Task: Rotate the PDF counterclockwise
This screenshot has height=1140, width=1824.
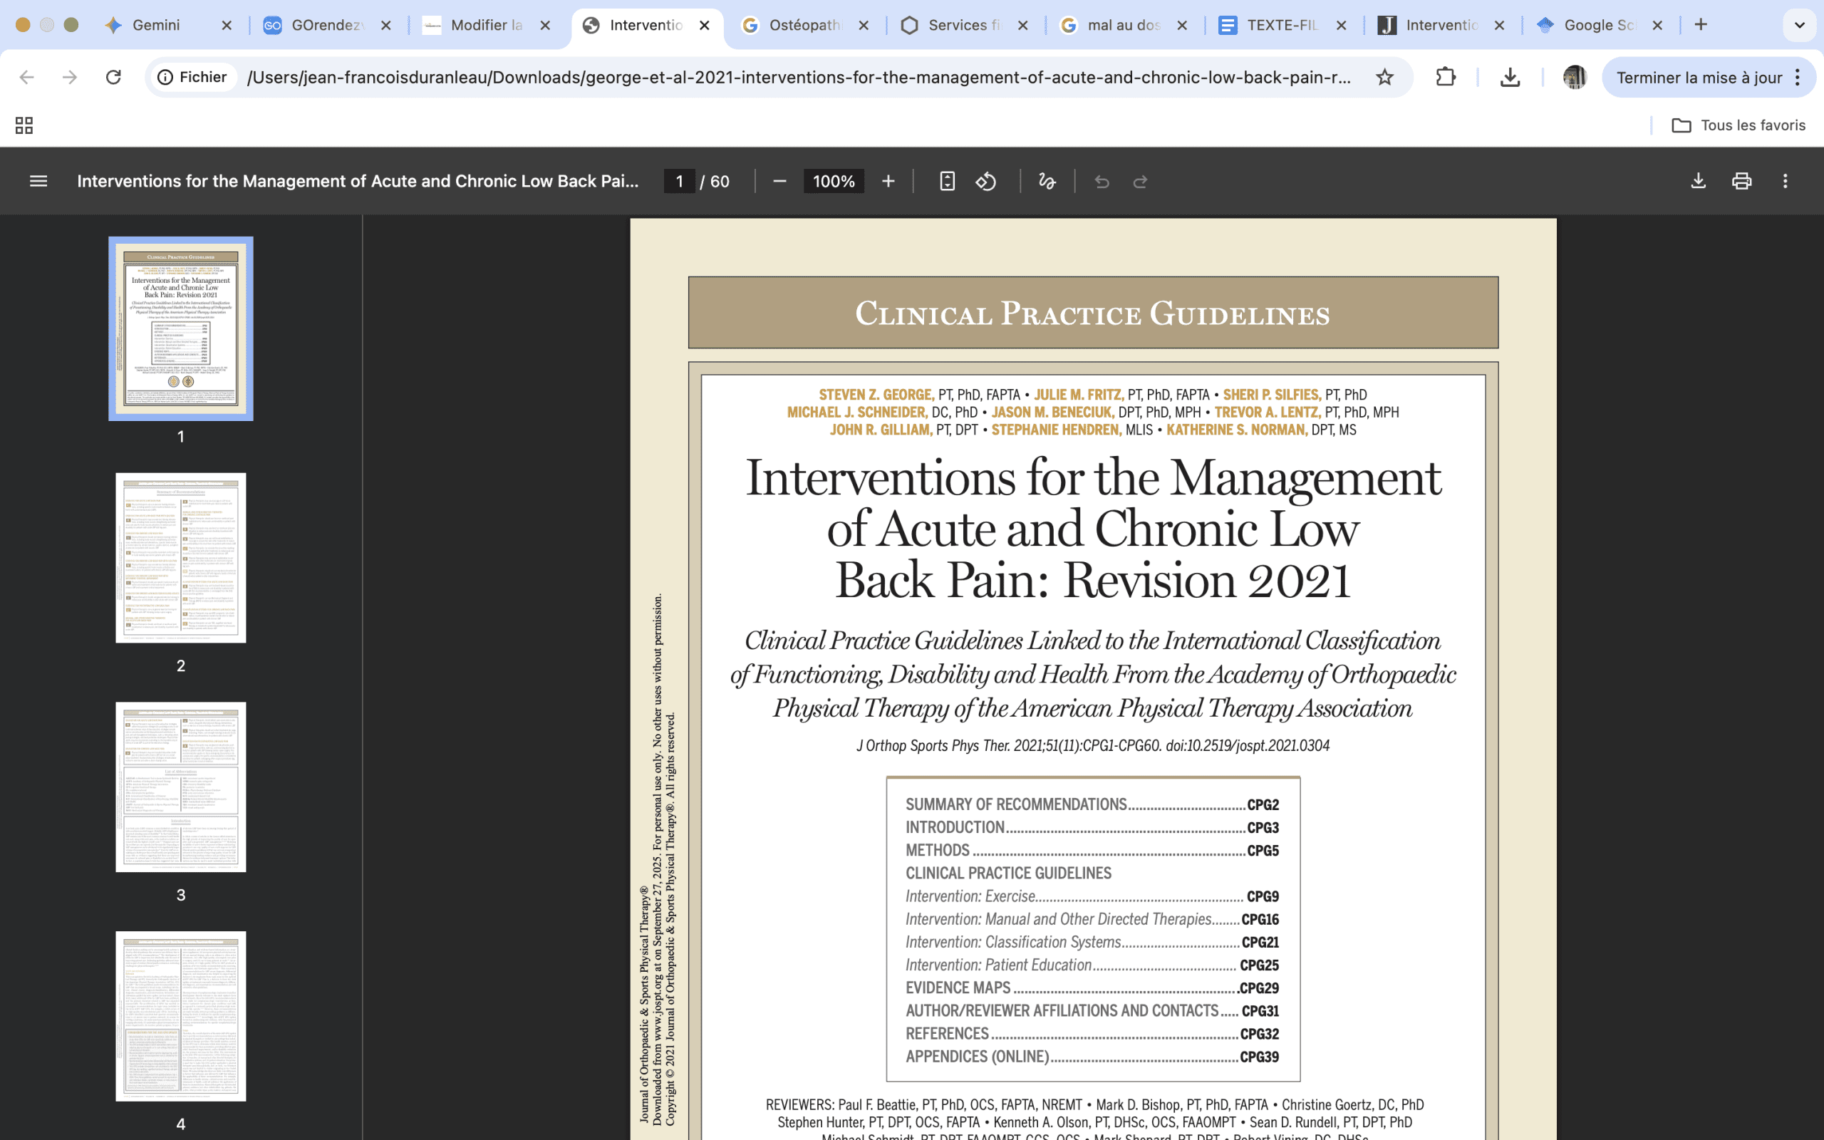Action: [986, 181]
